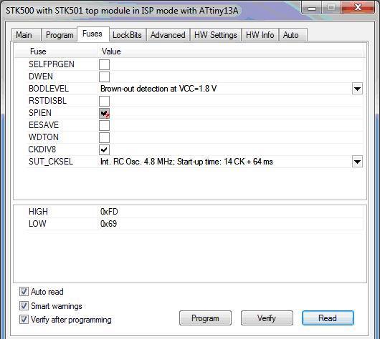380x339 pixels.
Task: Toggle the SPIEN fuse checkbox
Action: (104, 113)
